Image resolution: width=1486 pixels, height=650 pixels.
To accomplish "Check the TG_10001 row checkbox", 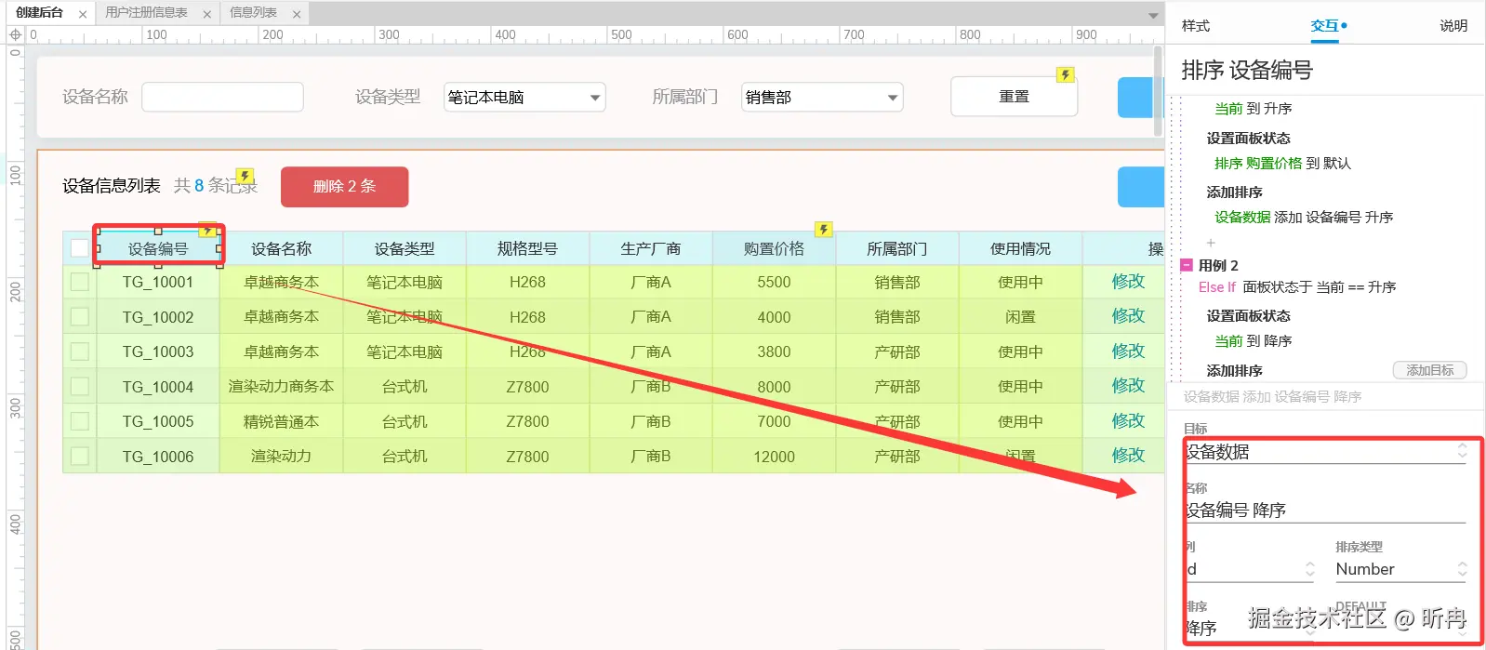I will point(80,282).
